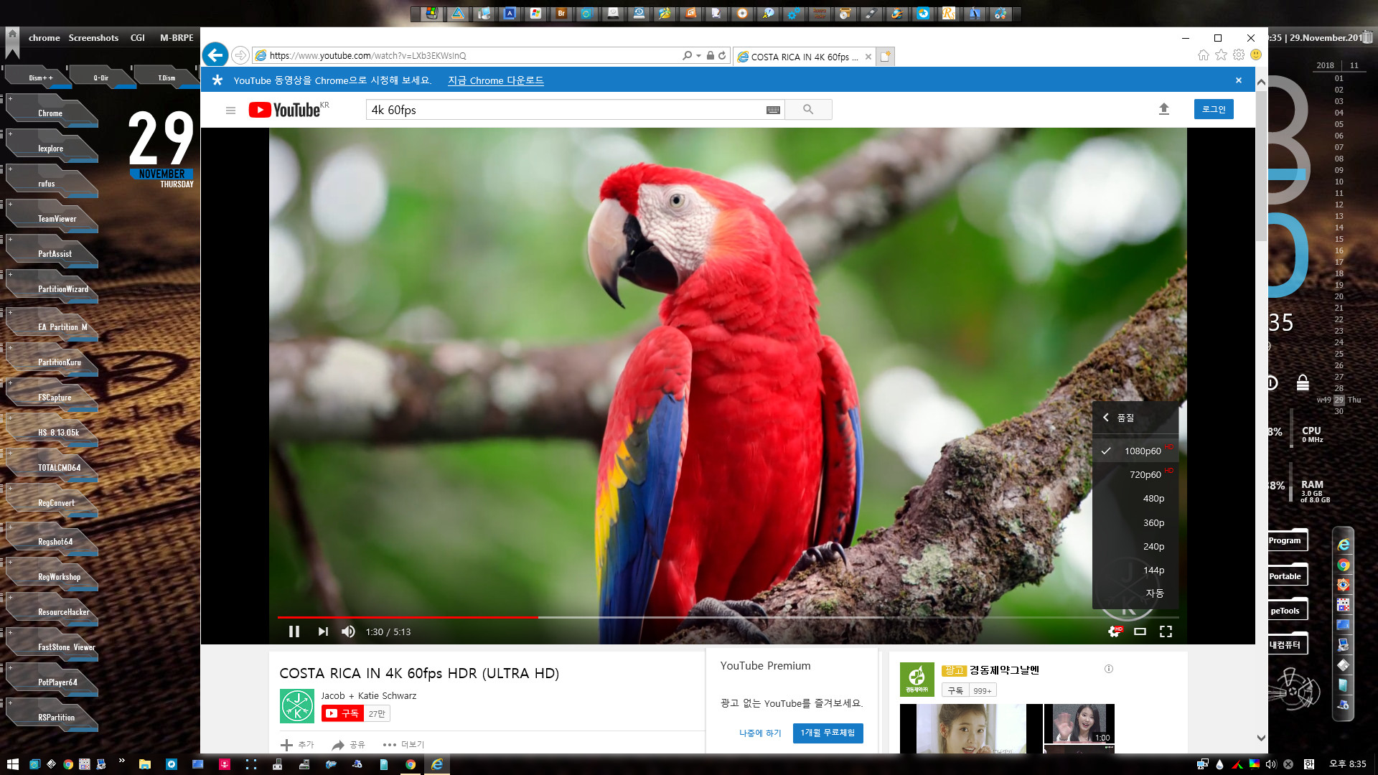Open File Explorer from taskbar
The width and height of the screenshot is (1378, 775).
coord(144,764)
